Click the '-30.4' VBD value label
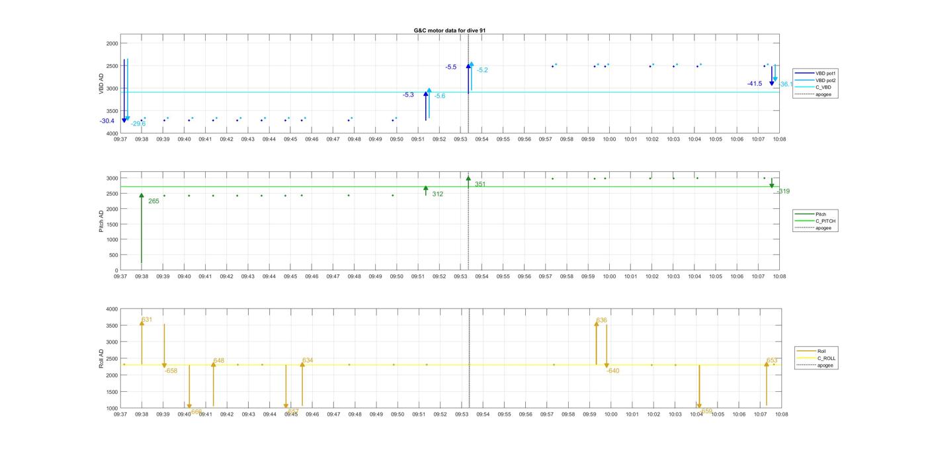 pos(107,121)
